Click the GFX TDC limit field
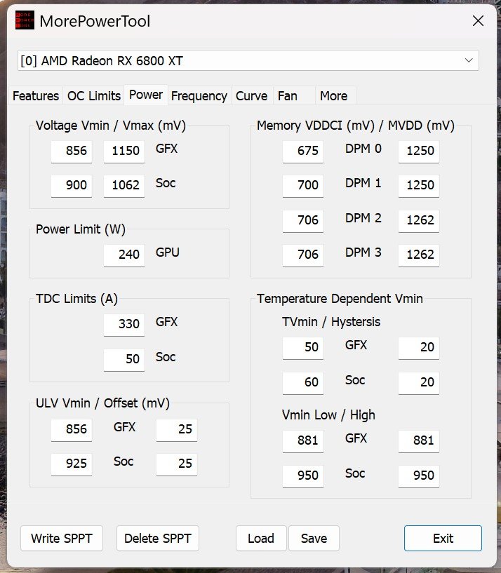Viewport: 501px width, 573px height. tap(124, 325)
